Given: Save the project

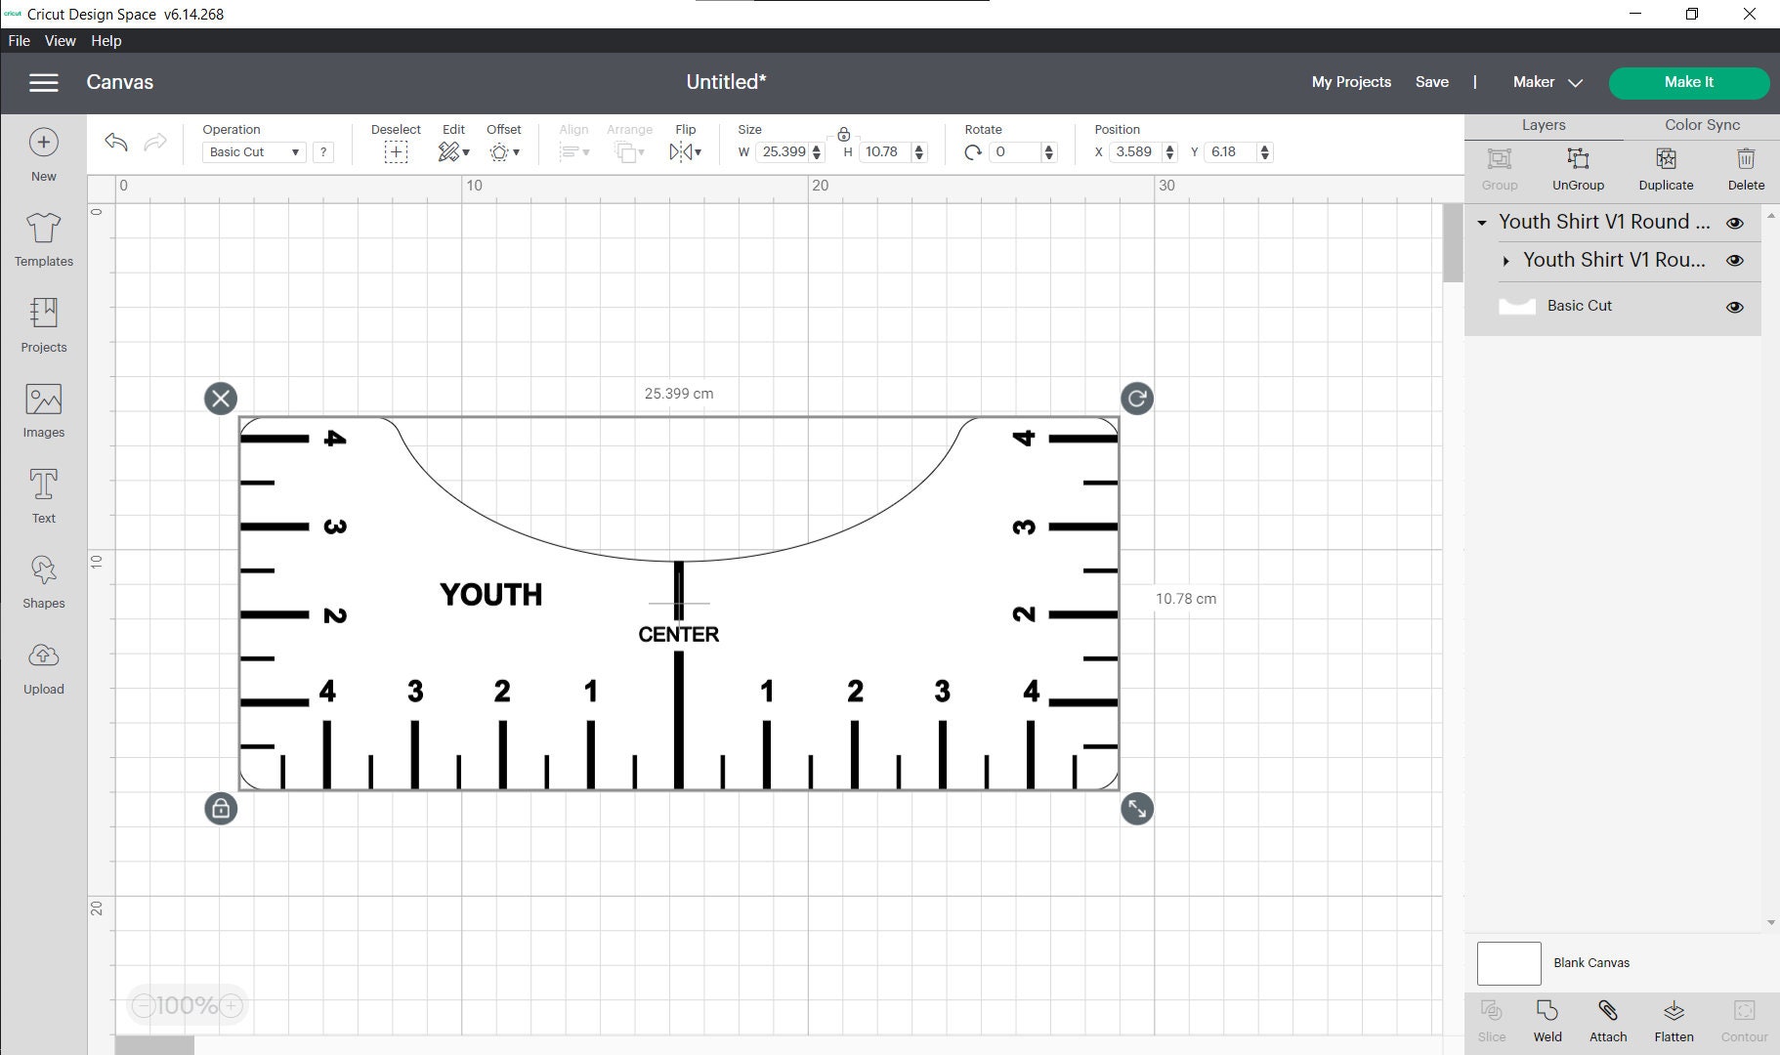Looking at the screenshot, I should click(x=1431, y=82).
